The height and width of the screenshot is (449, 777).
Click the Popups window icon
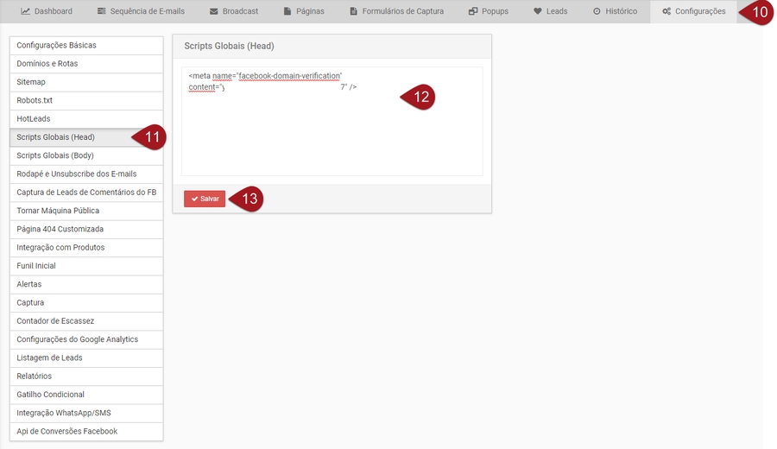point(473,11)
